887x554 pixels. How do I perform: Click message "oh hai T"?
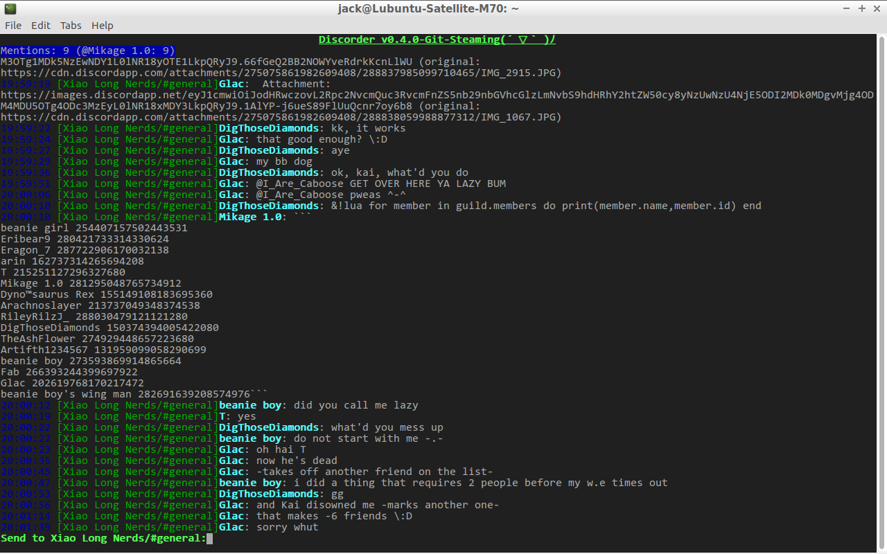pyautogui.click(x=281, y=449)
